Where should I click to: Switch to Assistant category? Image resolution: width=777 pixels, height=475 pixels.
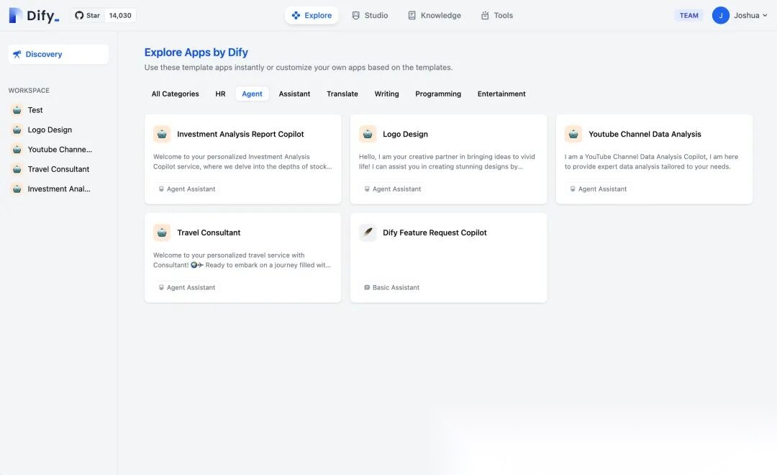click(x=294, y=94)
